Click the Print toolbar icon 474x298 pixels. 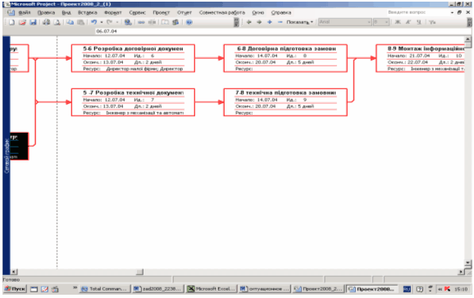(x=46, y=22)
